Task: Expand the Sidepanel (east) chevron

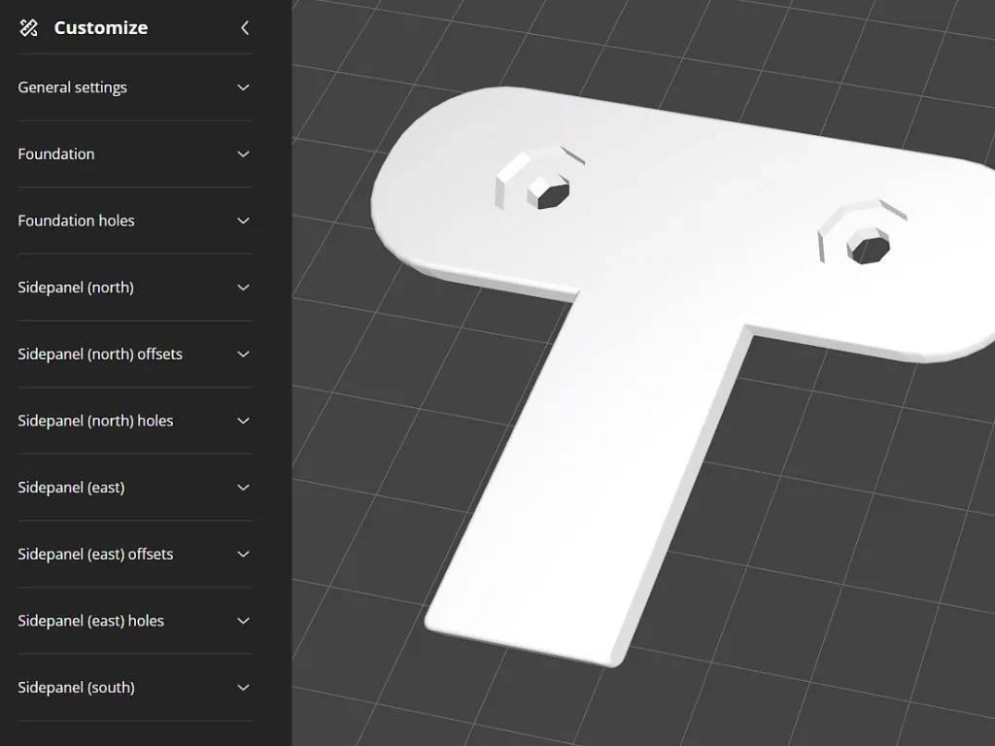Action: tap(243, 488)
